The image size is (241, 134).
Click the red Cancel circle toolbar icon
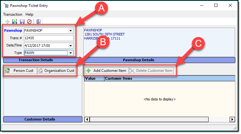pyautogui.click(x=29, y=22)
